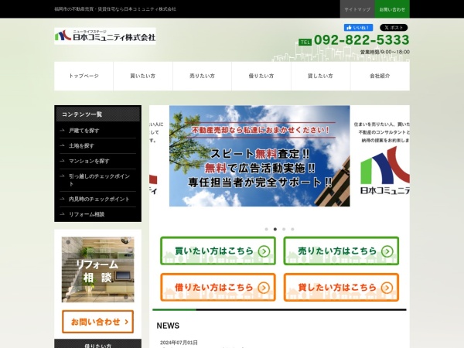The width and height of the screenshot is (464, 348).
Task: Click the Facebook いいね! button
Action: point(358,28)
